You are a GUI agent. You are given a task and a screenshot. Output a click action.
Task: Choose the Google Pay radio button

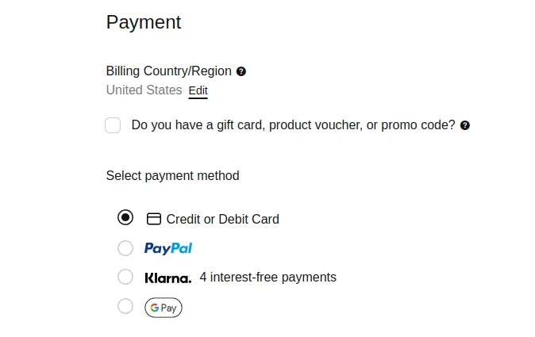point(125,306)
